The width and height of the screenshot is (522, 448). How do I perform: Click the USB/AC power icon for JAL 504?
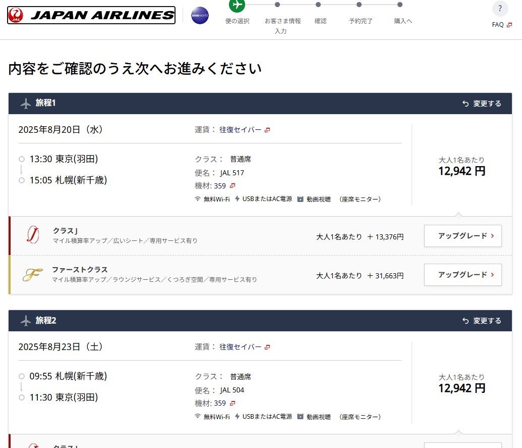click(x=237, y=416)
